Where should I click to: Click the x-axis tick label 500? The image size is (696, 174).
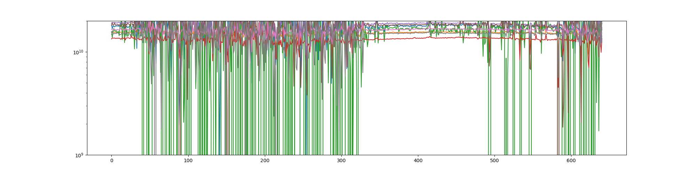(495, 161)
